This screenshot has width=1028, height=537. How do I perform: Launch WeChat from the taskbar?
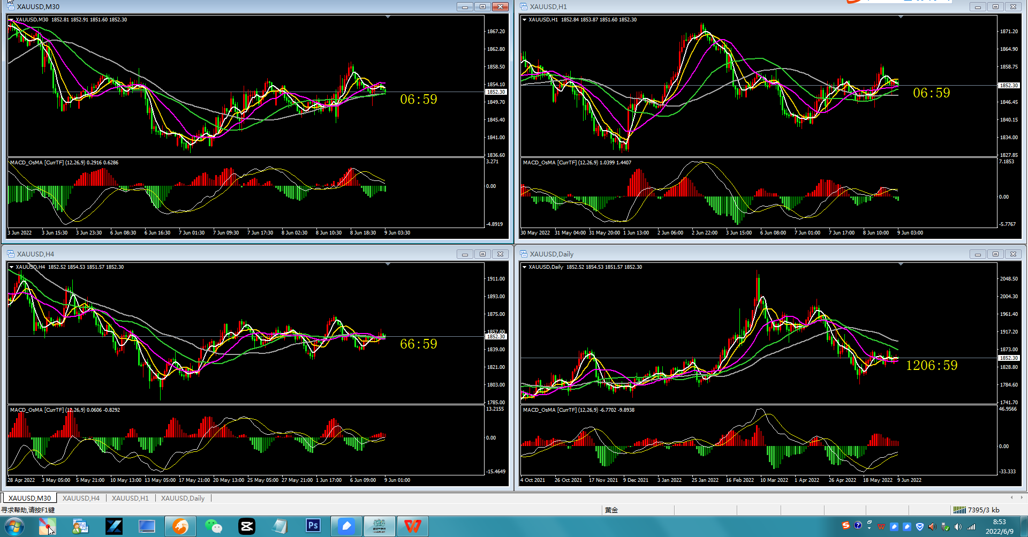[x=214, y=526]
